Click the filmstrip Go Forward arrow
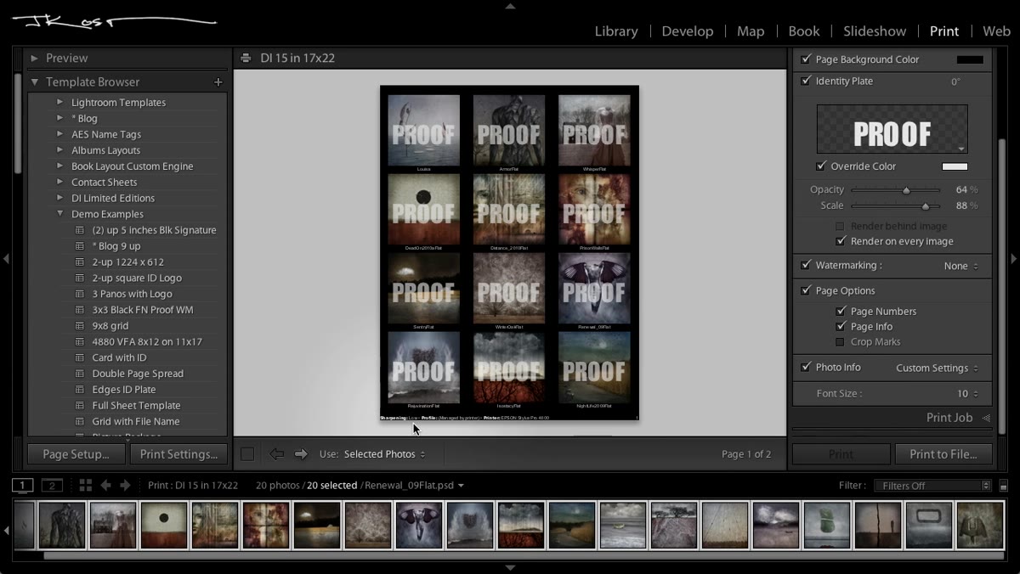 point(125,486)
